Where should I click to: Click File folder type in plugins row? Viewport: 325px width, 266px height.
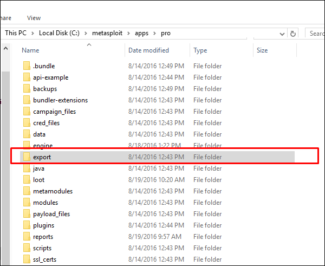tap(207, 225)
